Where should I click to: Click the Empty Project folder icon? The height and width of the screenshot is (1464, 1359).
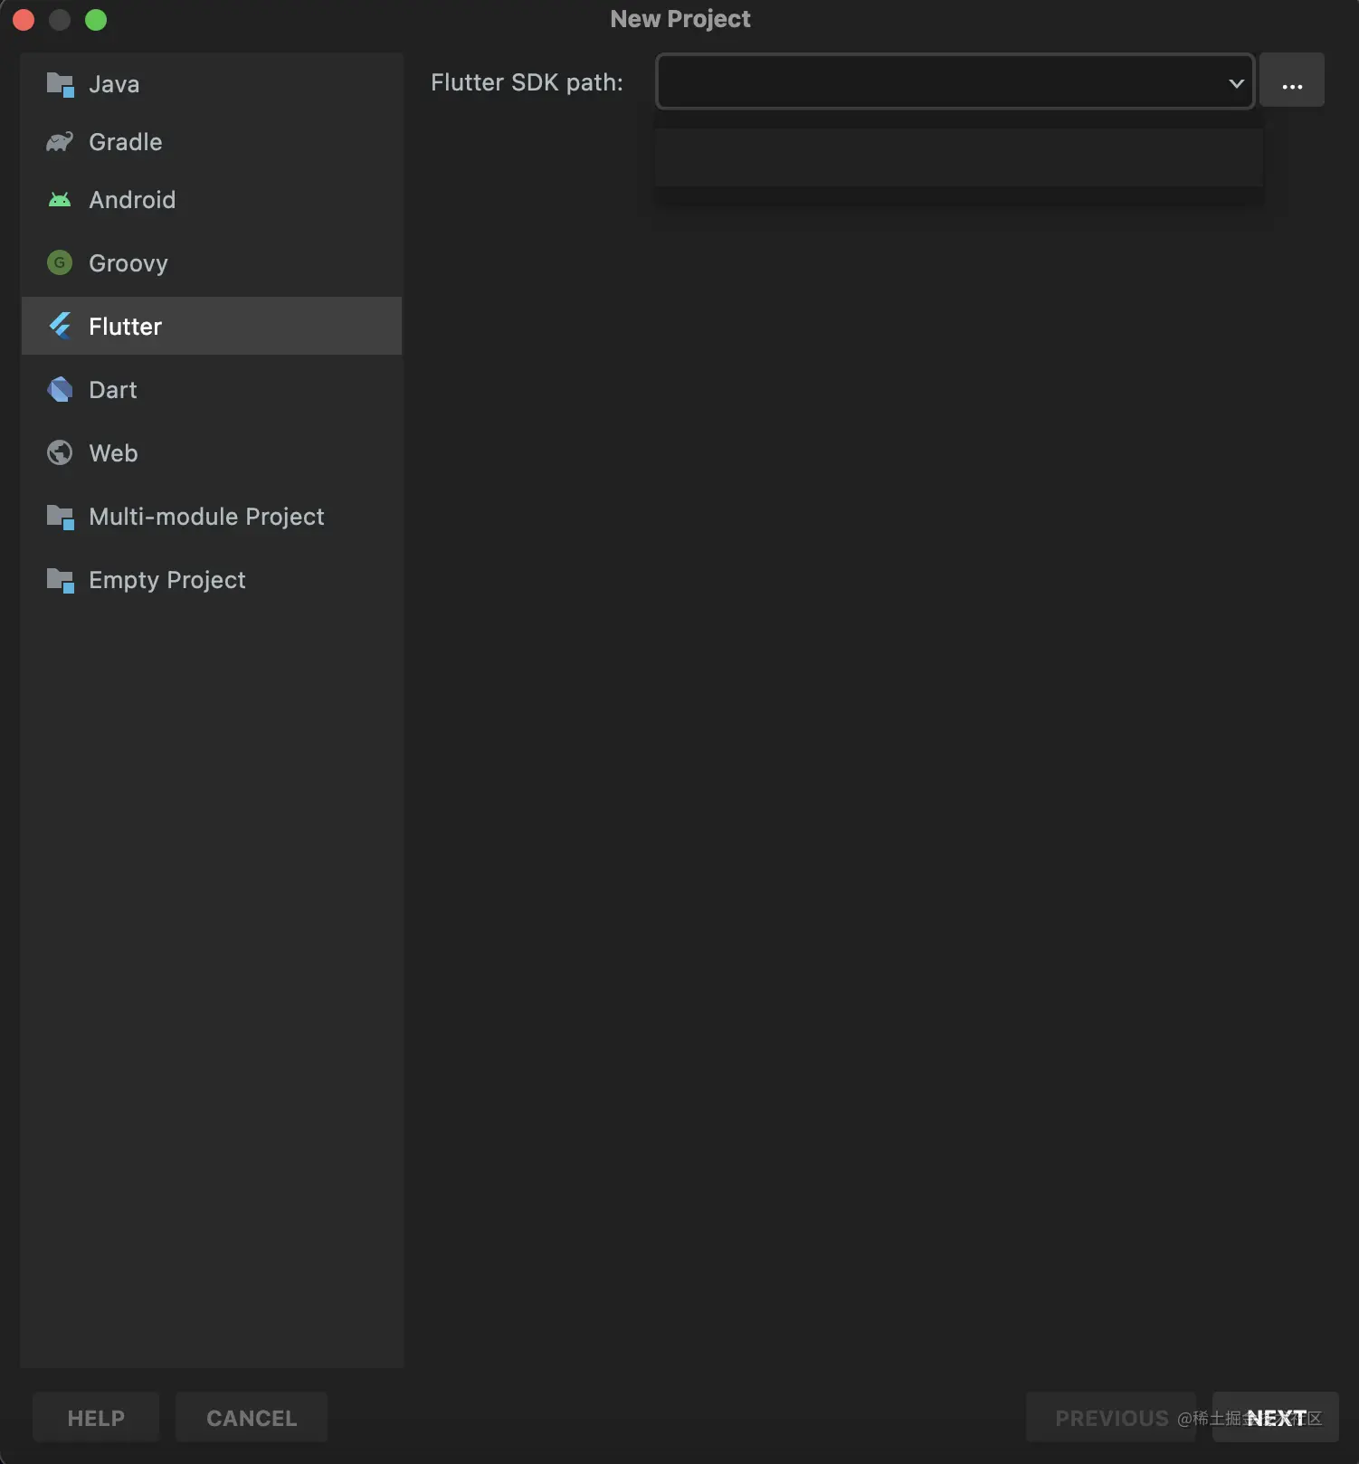tap(60, 580)
